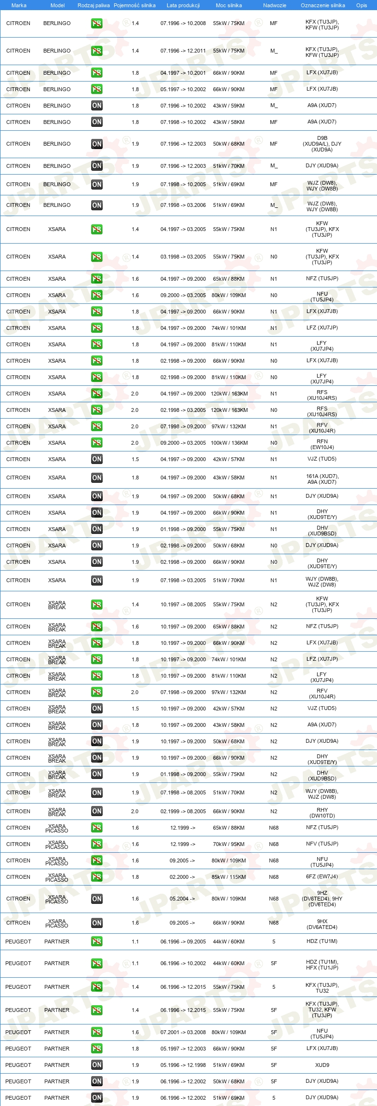Click petrol icon in Xsara LFZ (XU7JP) N1 row
The width and height of the screenshot is (377, 1106).
click(x=97, y=328)
